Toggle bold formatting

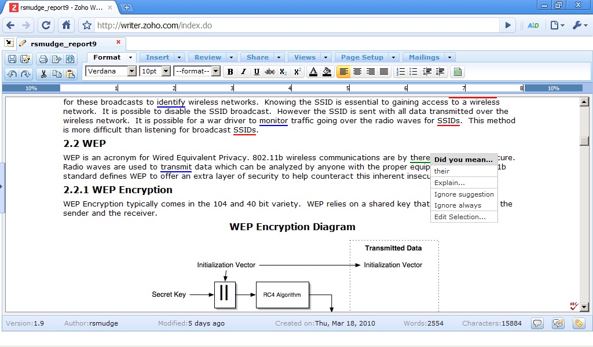[230, 72]
